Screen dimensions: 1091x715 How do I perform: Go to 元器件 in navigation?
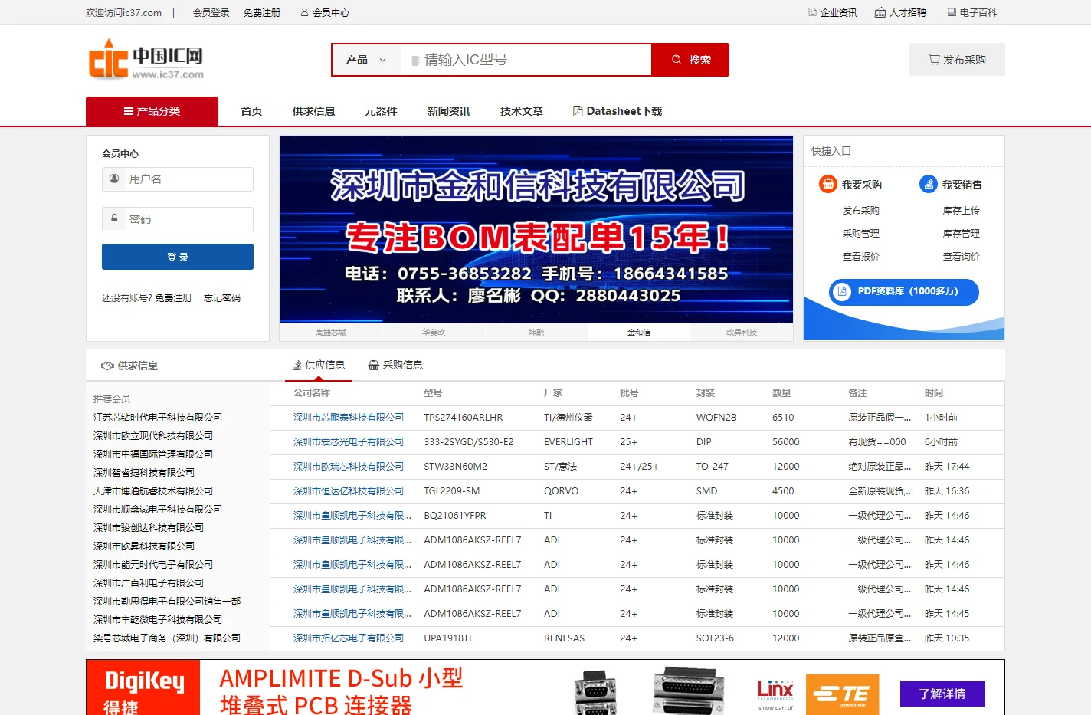click(381, 111)
